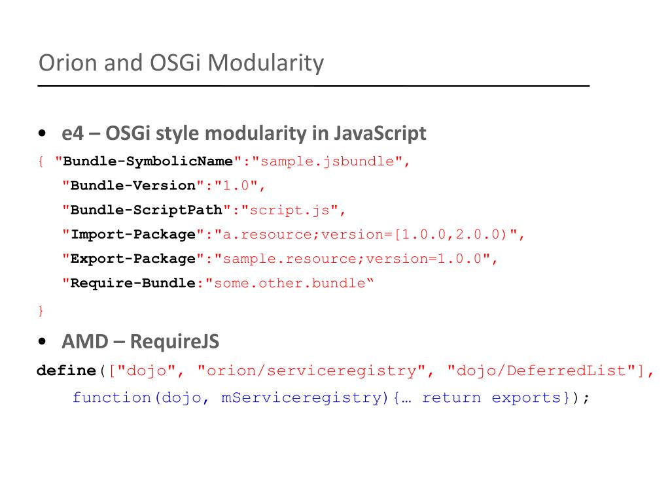Click "a.resource;version=[1.0.0,2.0.0)" value
Screen dimensions: 670x502
(365, 235)
